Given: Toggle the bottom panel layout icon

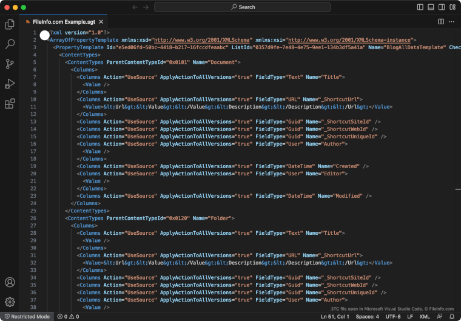Looking at the screenshot, I should coord(431,7).
